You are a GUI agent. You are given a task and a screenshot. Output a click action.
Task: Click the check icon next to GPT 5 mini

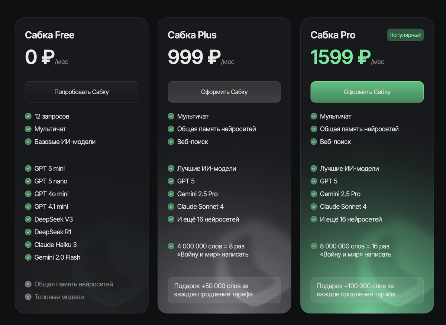pyautogui.click(x=28, y=169)
